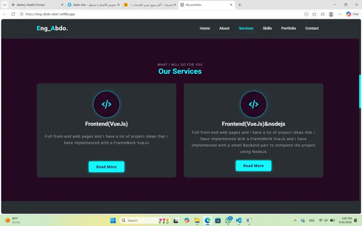This screenshot has height=226, width=362.
Task: Select Services in the navigation bar
Action: (246, 28)
